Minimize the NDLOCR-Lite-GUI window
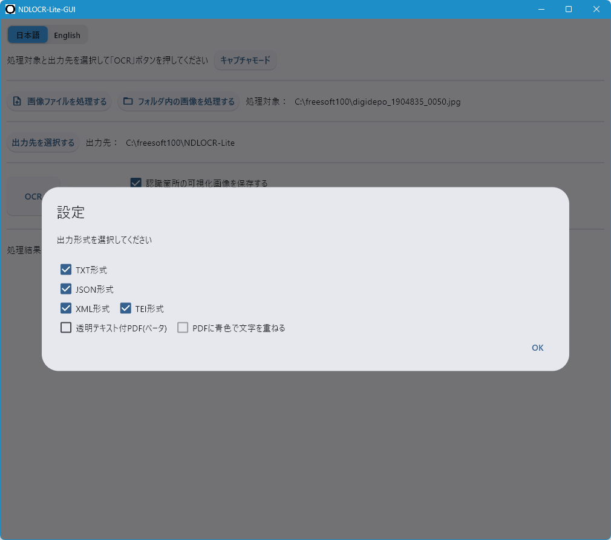 (x=541, y=9)
